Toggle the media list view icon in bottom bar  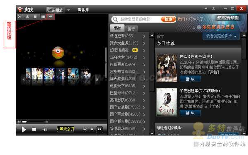point(100,130)
